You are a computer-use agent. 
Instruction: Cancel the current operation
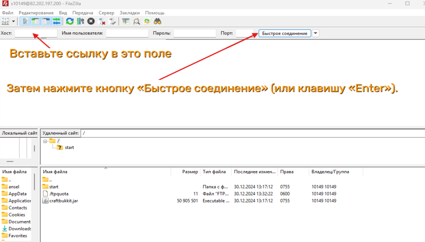(91, 21)
